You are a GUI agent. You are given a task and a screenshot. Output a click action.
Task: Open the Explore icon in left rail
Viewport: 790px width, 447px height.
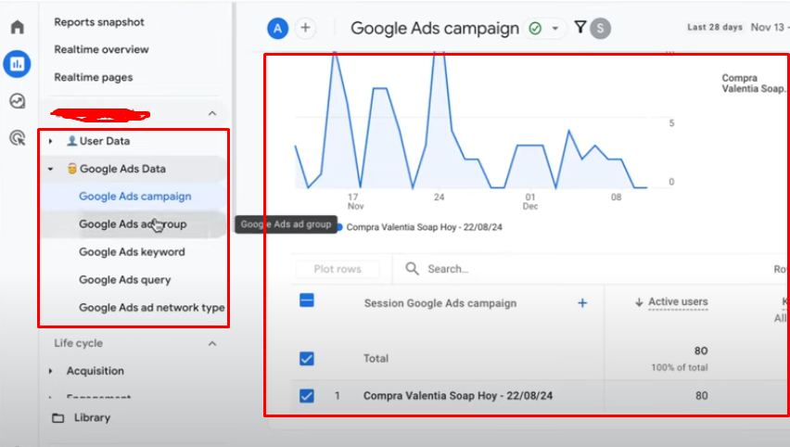[x=17, y=101]
